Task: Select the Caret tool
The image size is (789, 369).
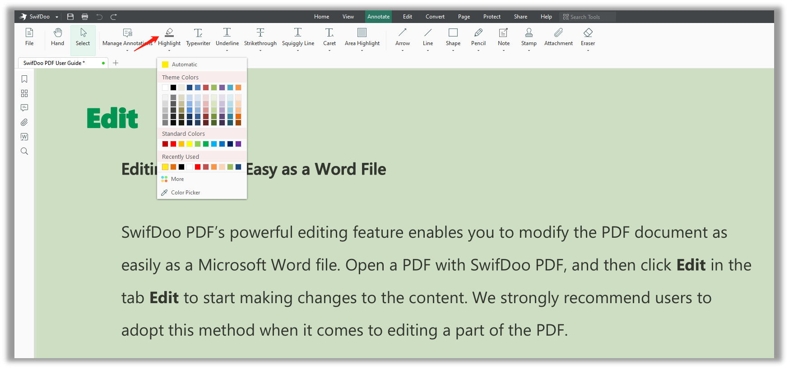Action: [330, 37]
